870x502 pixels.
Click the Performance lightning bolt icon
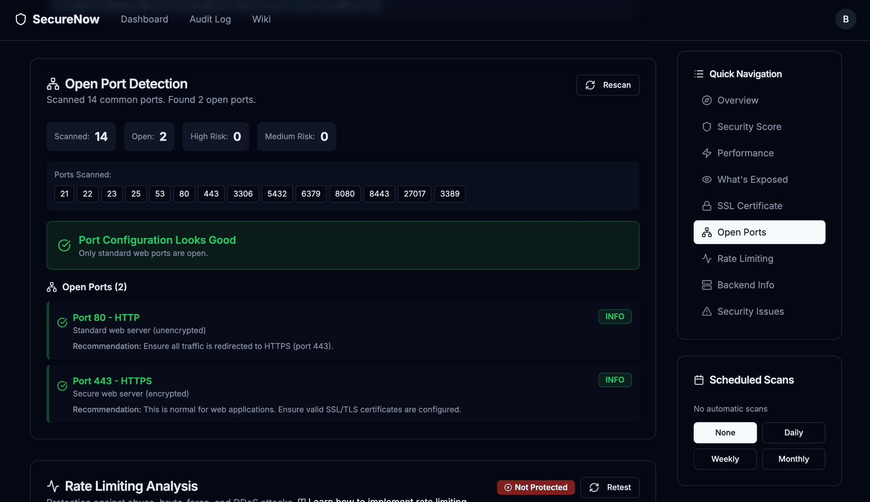pyautogui.click(x=707, y=153)
